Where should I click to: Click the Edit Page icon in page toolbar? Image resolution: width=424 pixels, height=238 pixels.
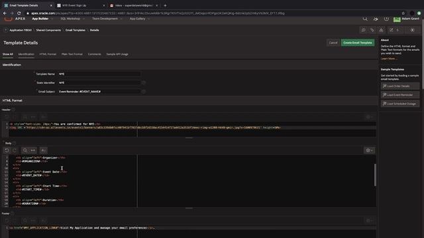pos(391,30)
